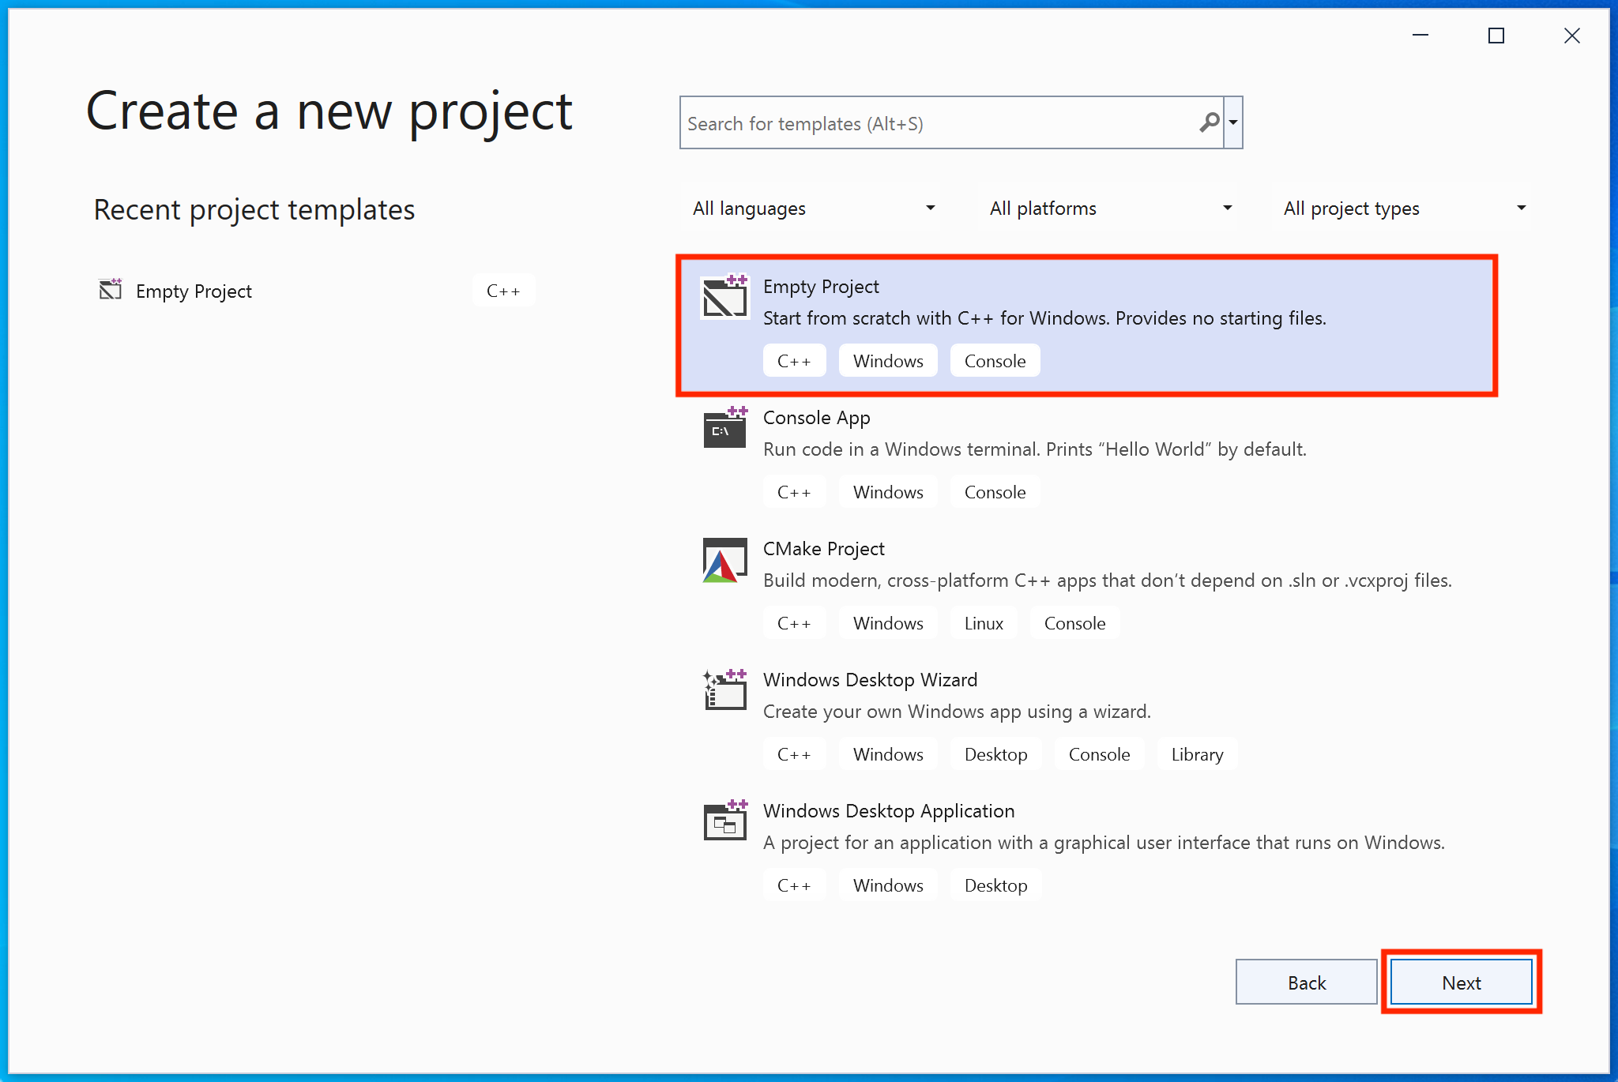Focus the Search for templates field
Screen dimensions: 1618x1082
[940, 123]
